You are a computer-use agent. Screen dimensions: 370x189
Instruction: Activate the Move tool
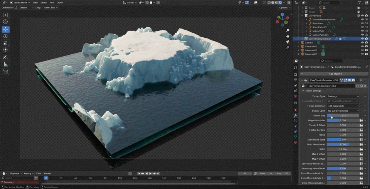5,30
